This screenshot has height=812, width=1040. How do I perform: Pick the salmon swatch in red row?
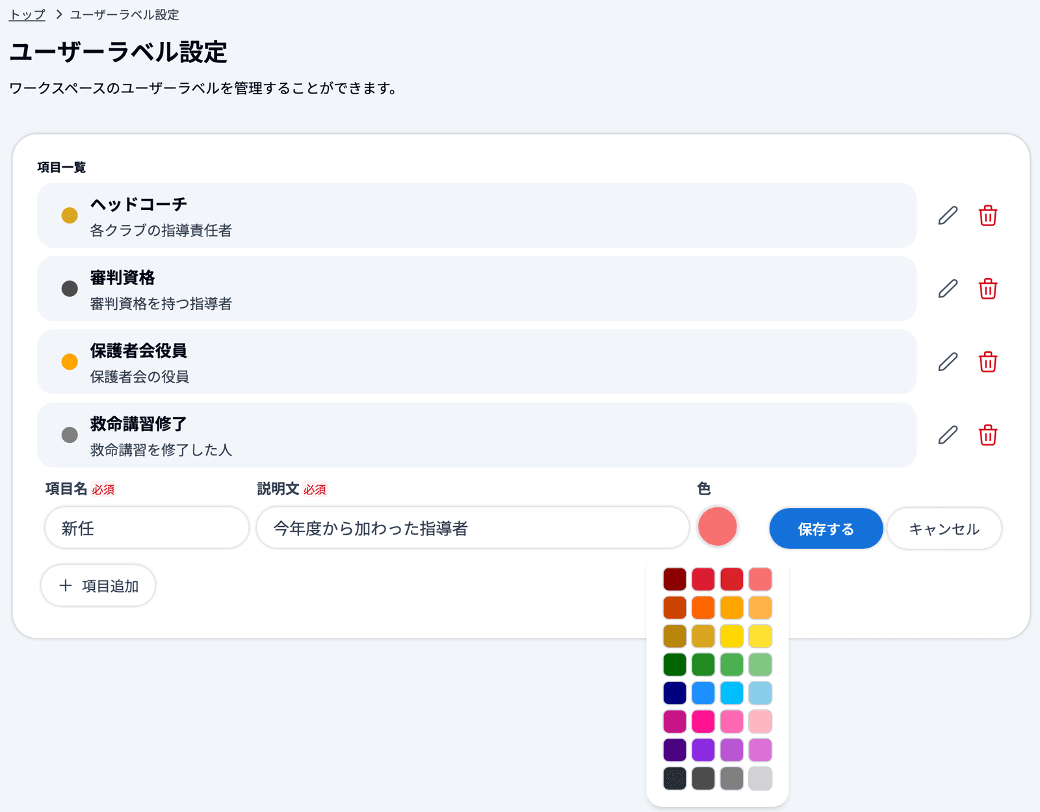coord(760,579)
